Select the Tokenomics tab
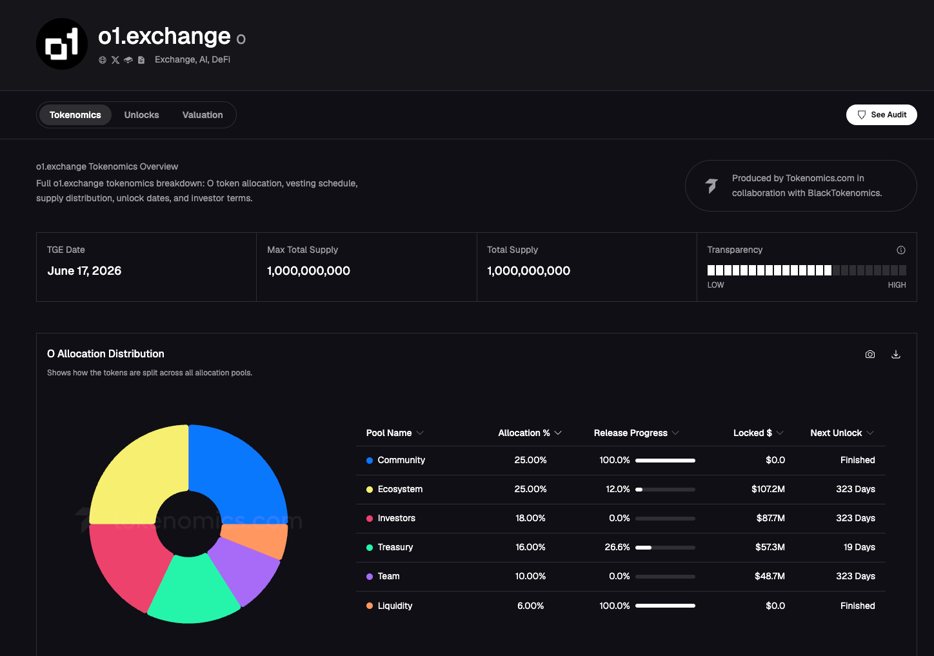 (75, 115)
